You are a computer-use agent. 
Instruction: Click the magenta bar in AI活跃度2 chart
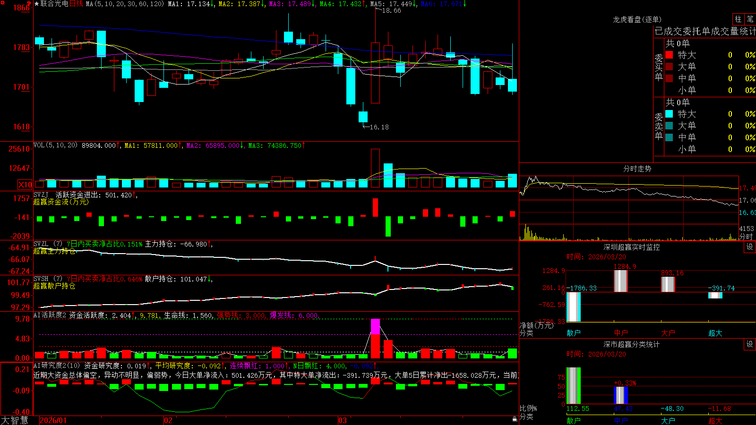coord(375,327)
